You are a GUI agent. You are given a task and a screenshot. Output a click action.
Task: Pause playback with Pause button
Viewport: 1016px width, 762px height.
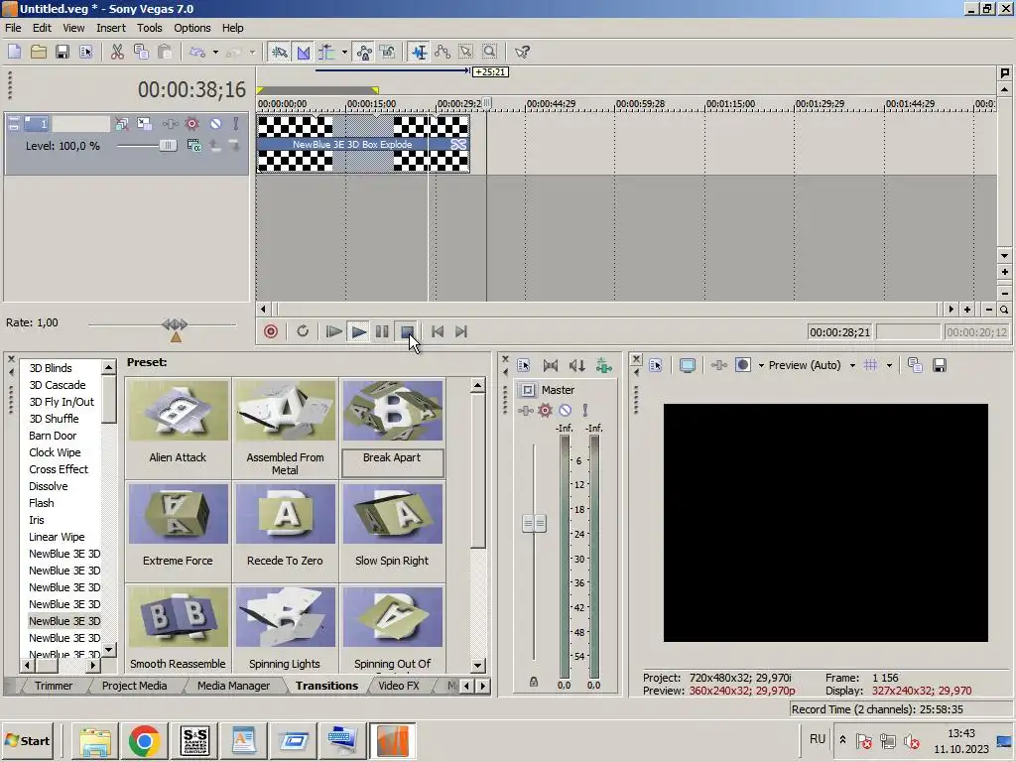pyautogui.click(x=382, y=331)
